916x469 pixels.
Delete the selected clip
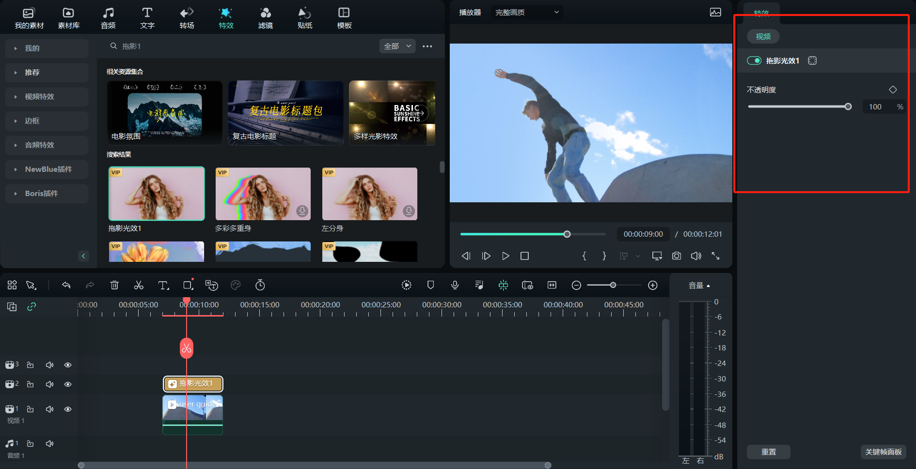point(114,285)
